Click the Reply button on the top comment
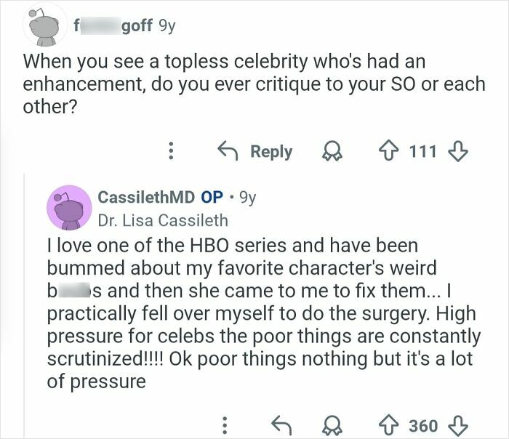509x439 pixels. point(256,151)
